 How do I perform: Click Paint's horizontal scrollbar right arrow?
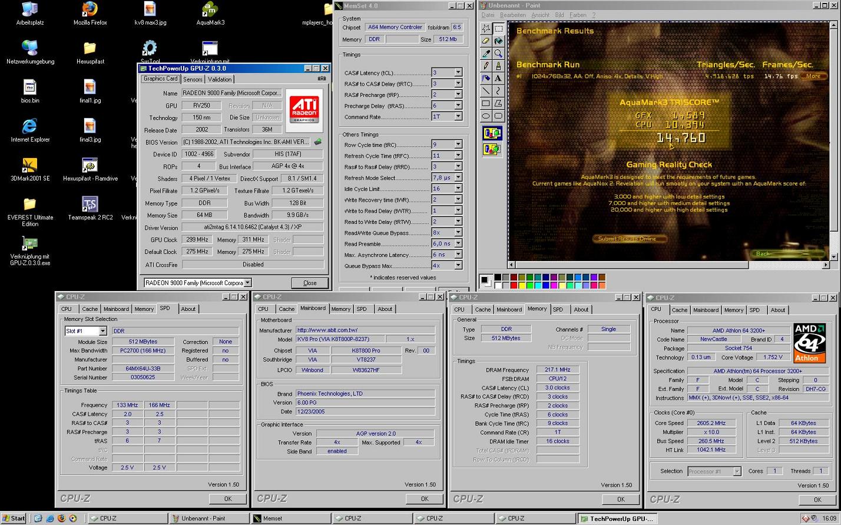click(826, 265)
